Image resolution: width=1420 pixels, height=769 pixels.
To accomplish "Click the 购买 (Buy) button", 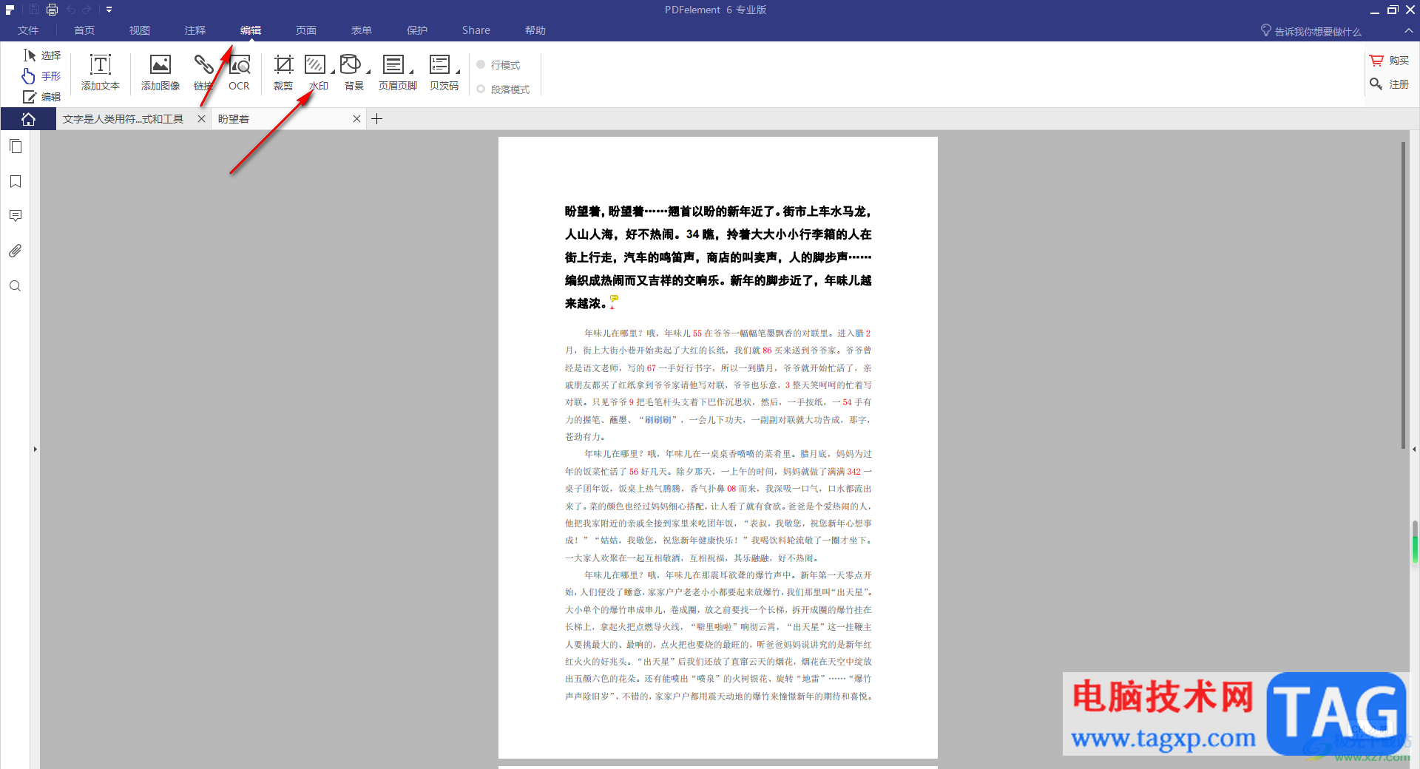I will click(1389, 61).
